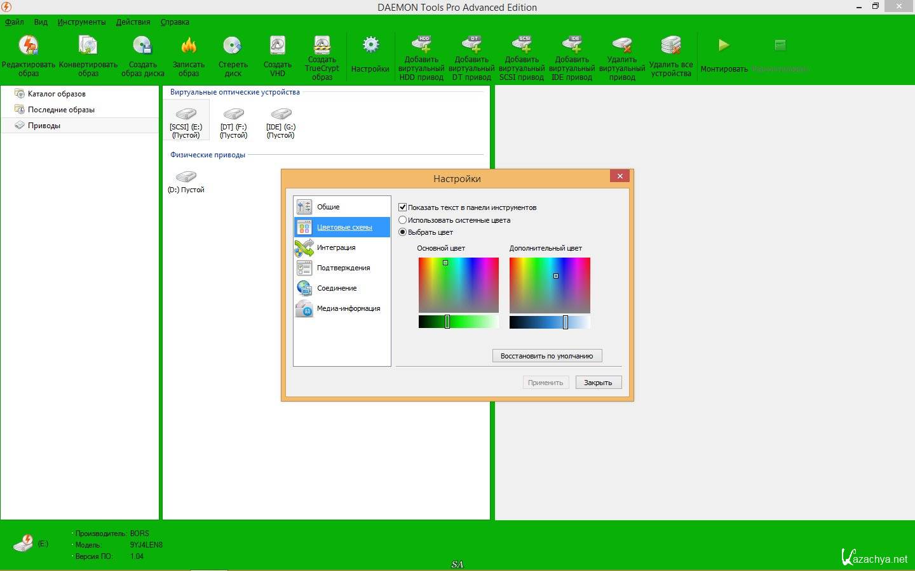Select the Интеграция settings category
Screen dimensions: 915x571
pyautogui.click(x=336, y=247)
